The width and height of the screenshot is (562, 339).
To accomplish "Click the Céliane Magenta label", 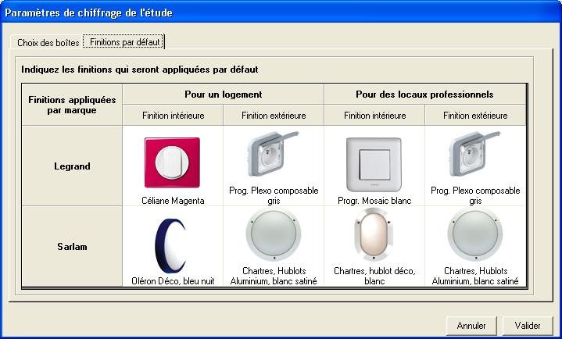I will coord(173,201).
